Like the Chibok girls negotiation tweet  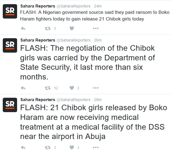click(71, 88)
